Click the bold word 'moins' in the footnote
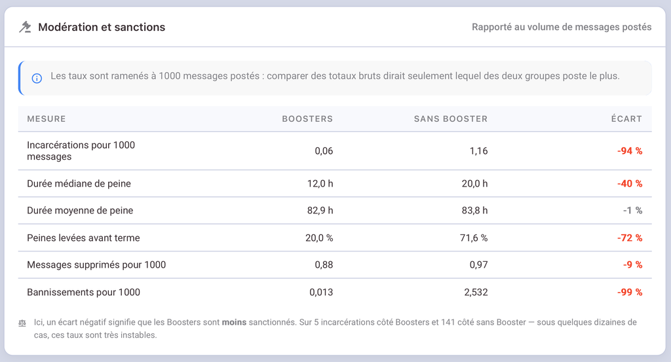Image resolution: width=671 pixels, height=362 pixels. pyautogui.click(x=234, y=322)
